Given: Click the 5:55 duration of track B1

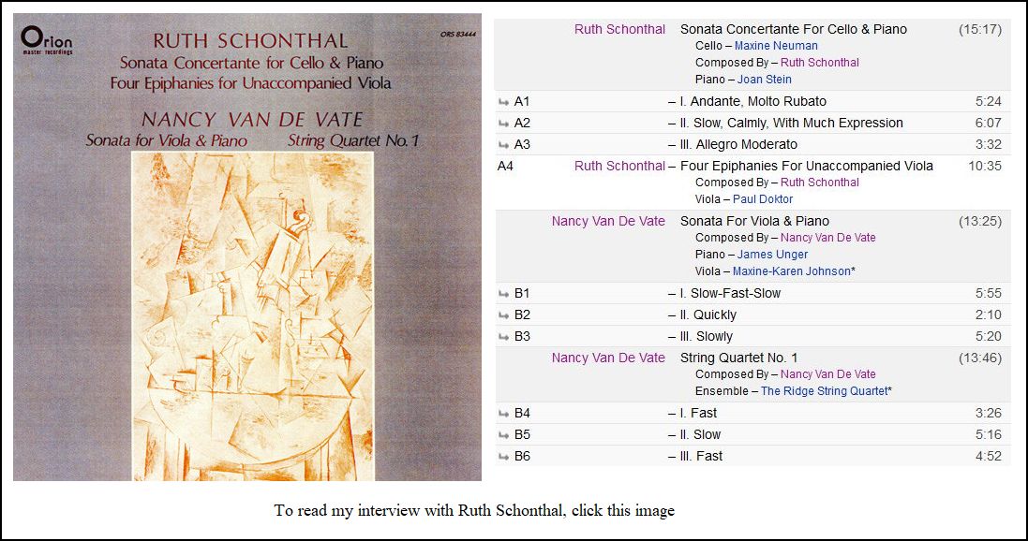Looking at the screenshot, I should pyautogui.click(x=989, y=293).
